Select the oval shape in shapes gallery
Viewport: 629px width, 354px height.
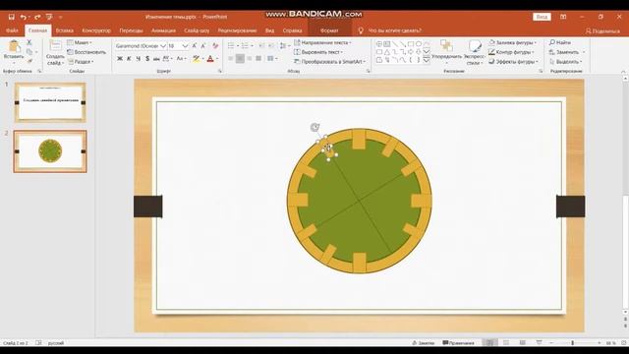419,43
